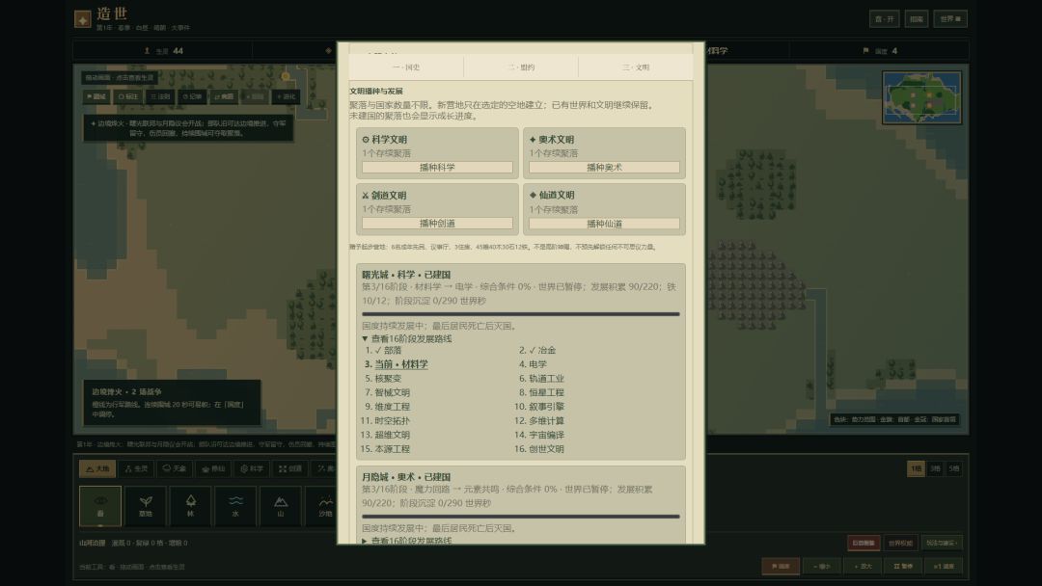Set brush size to 5格
1042x586 pixels.
[x=954, y=468]
